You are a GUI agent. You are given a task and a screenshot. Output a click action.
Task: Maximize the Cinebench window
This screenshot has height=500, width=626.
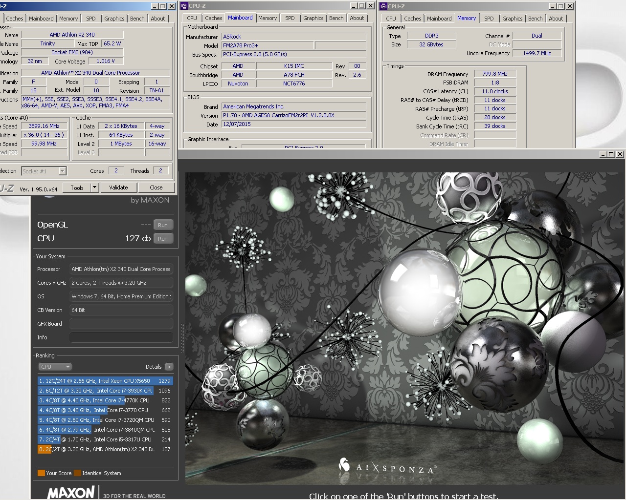point(611,154)
